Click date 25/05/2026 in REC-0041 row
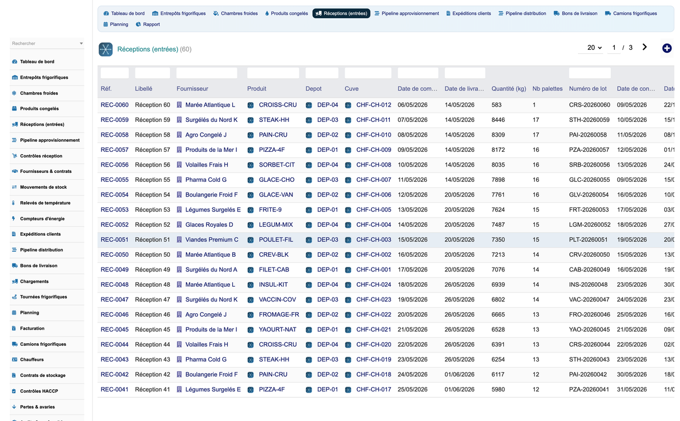Image resolution: width=680 pixels, height=421 pixels. [x=413, y=390]
